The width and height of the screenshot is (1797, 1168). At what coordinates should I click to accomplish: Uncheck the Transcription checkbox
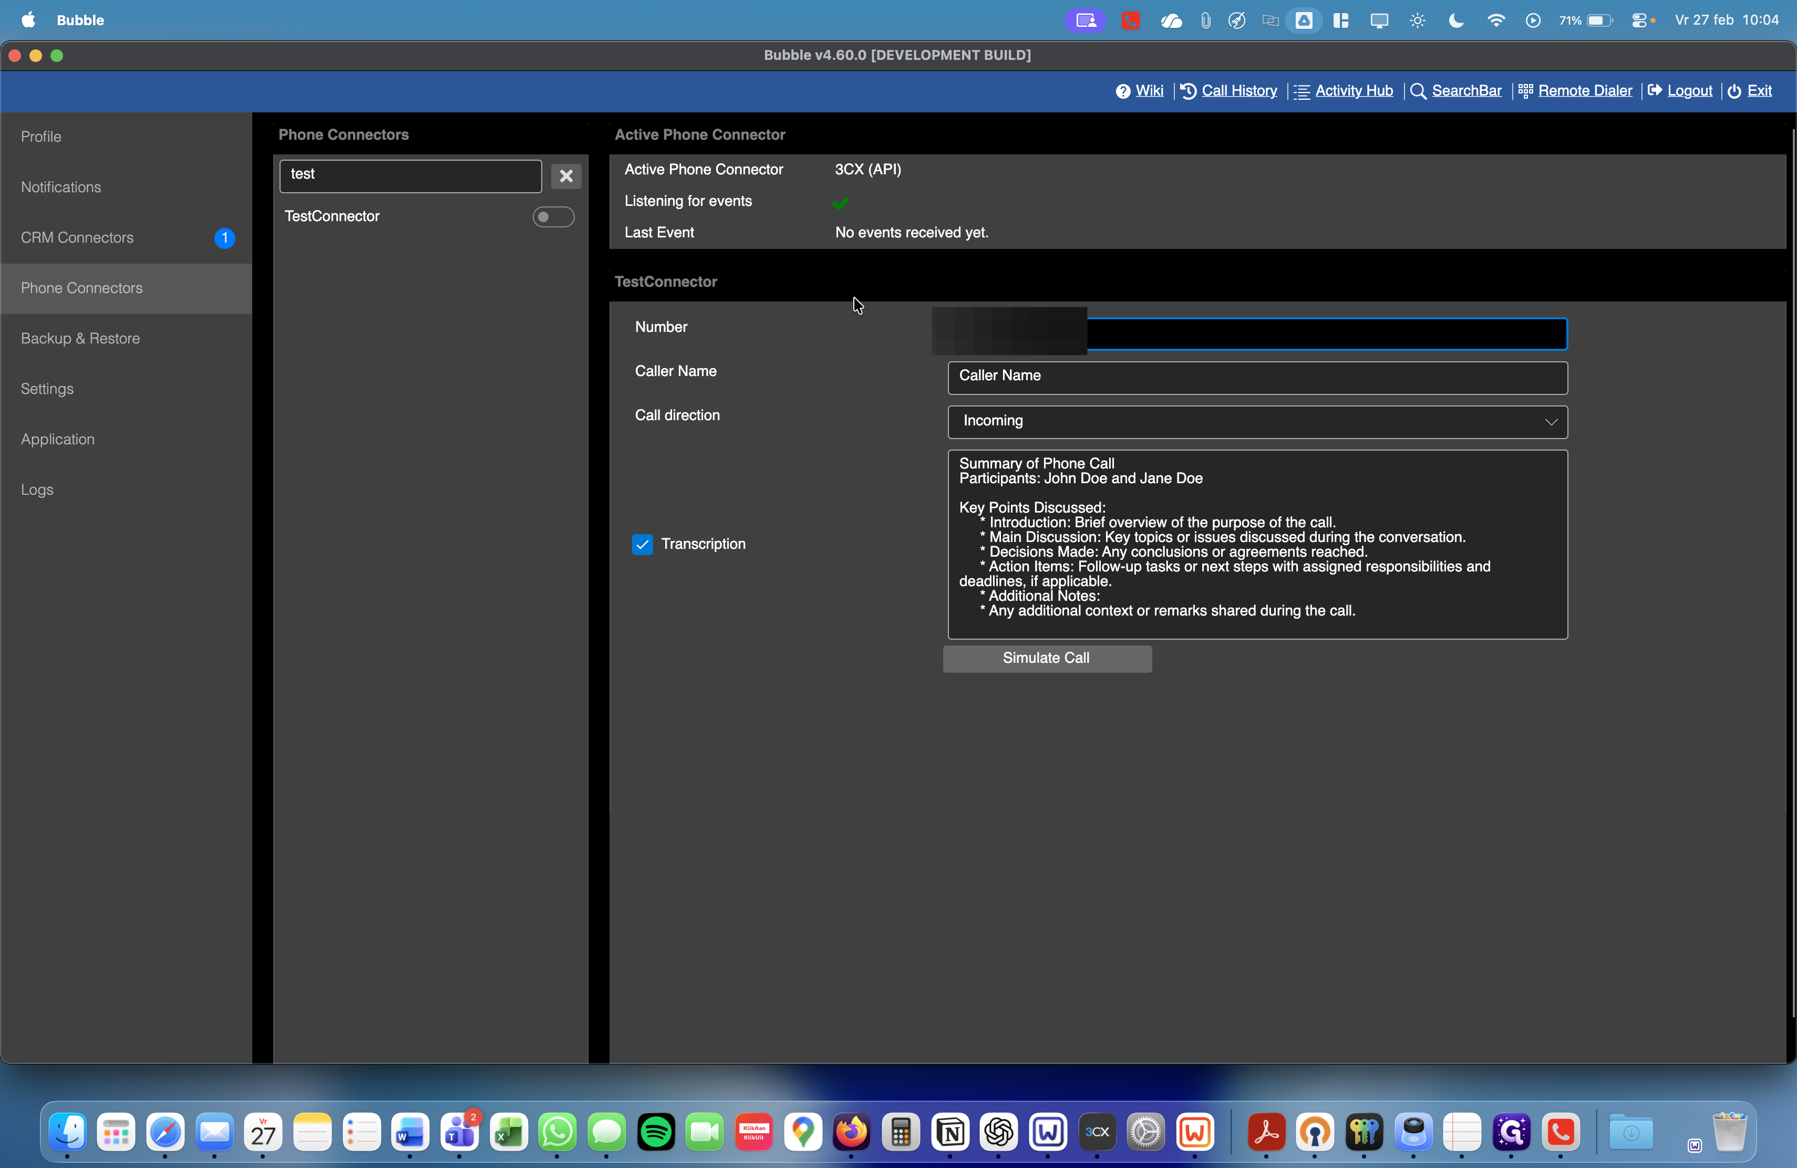point(643,544)
